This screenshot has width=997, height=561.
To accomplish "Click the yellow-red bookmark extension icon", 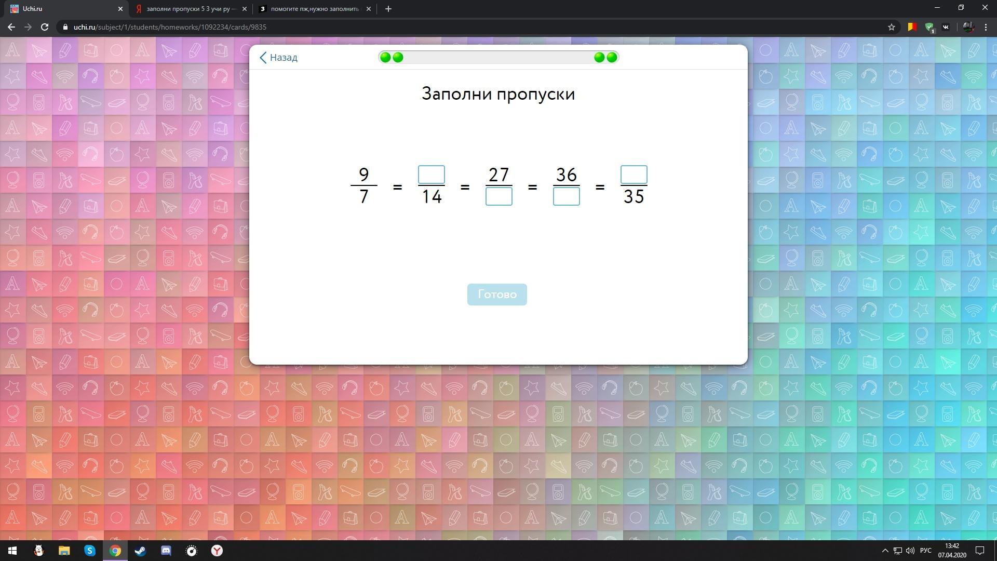I will pos(911,27).
